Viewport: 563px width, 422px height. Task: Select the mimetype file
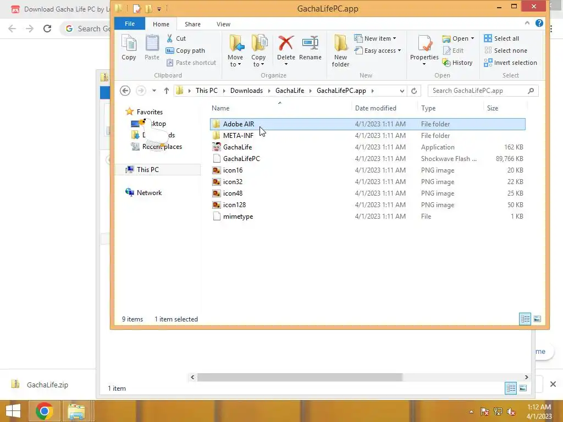(x=367, y=216)
